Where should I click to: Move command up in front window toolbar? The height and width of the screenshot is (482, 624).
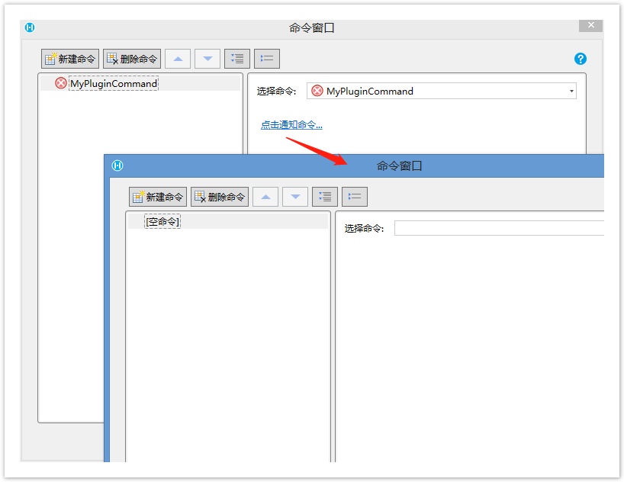265,197
